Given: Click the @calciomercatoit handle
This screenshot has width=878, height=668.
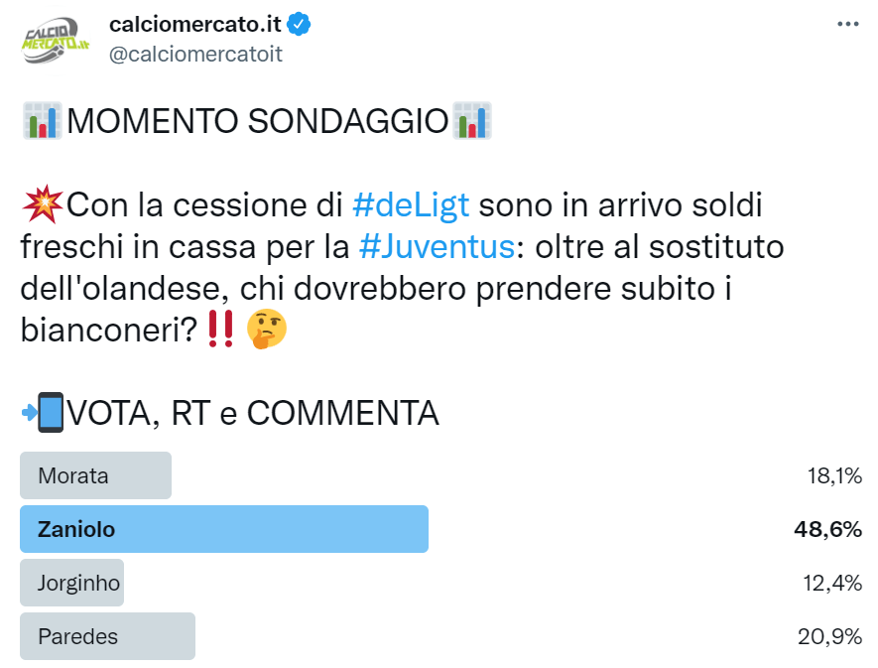Looking at the screenshot, I should (195, 55).
